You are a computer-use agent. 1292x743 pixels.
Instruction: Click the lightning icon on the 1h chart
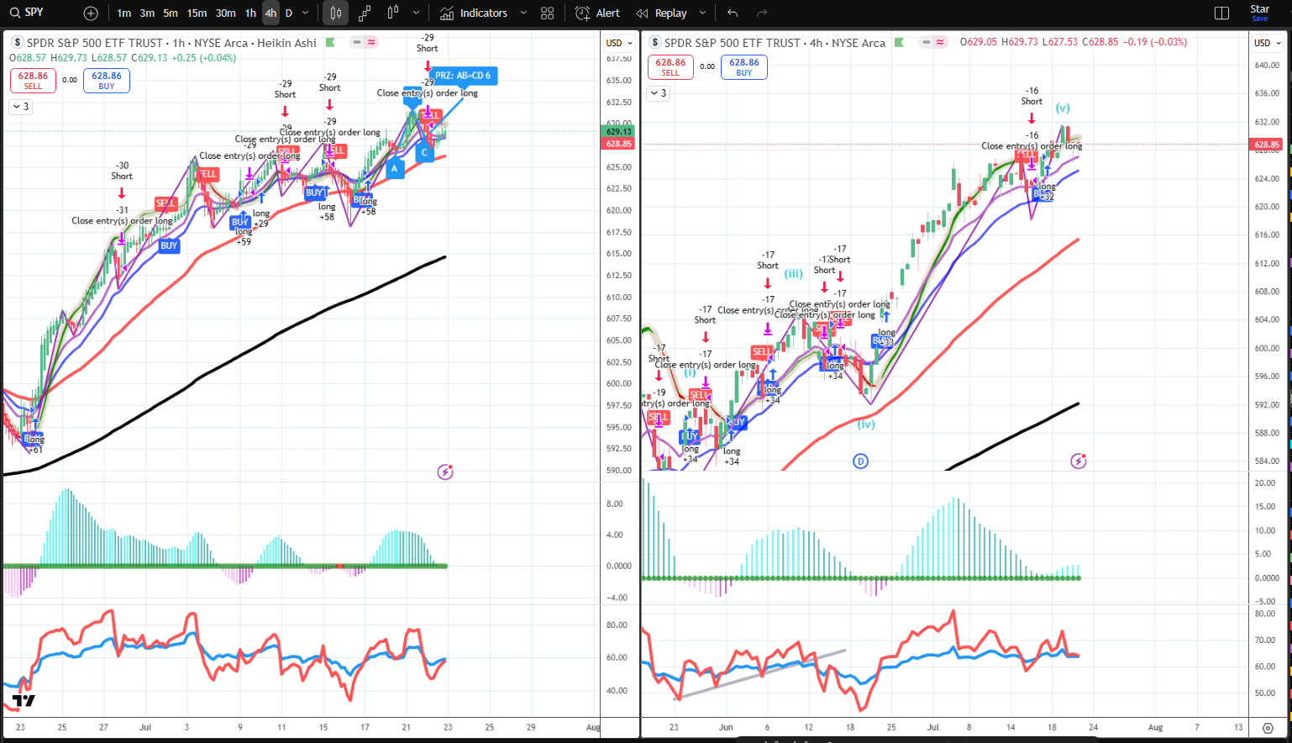click(445, 472)
